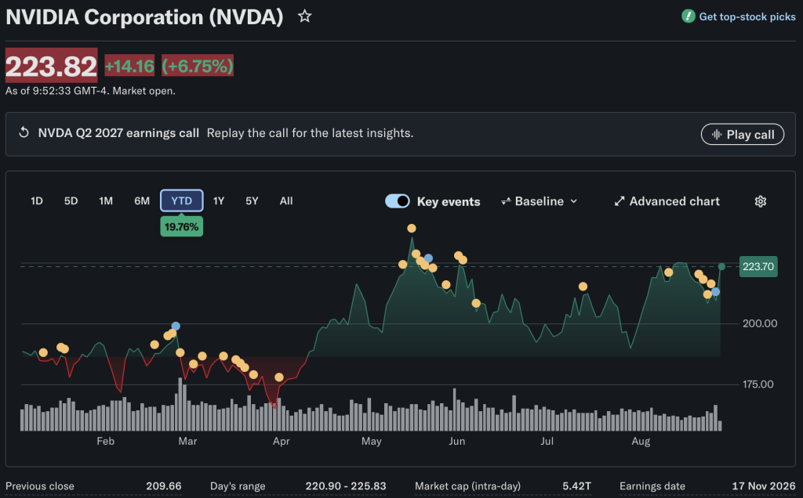Click the waveform icon in Play call
The height and width of the screenshot is (498, 803).
coord(717,135)
